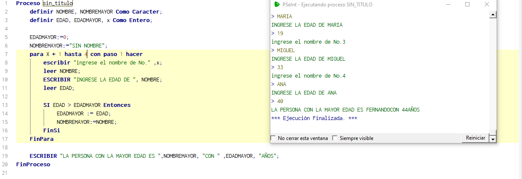Click the 'NOMBREMAYOR:=NOMBRE;' code line
The width and height of the screenshot is (522, 179).
tap(86, 122)
